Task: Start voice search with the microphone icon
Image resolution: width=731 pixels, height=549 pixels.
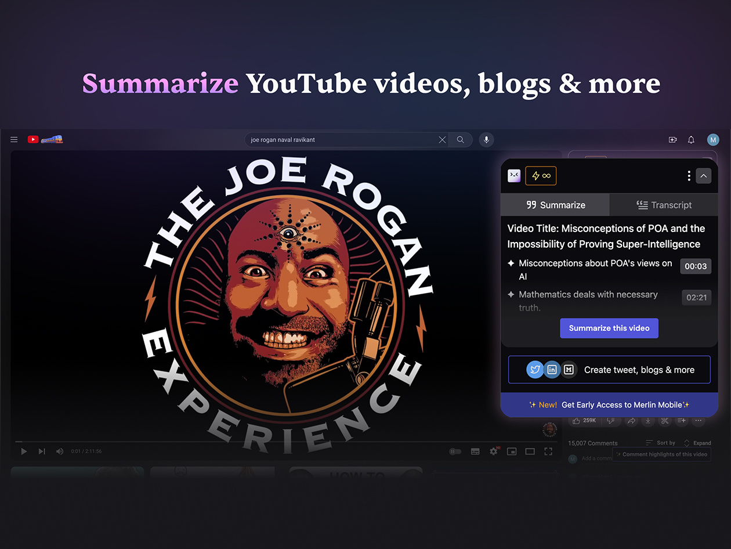Action: (x=487, y=140)
